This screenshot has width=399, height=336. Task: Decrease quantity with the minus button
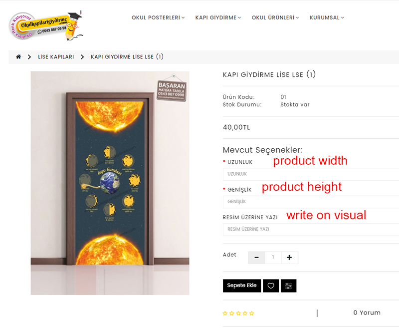coord(256,257)
